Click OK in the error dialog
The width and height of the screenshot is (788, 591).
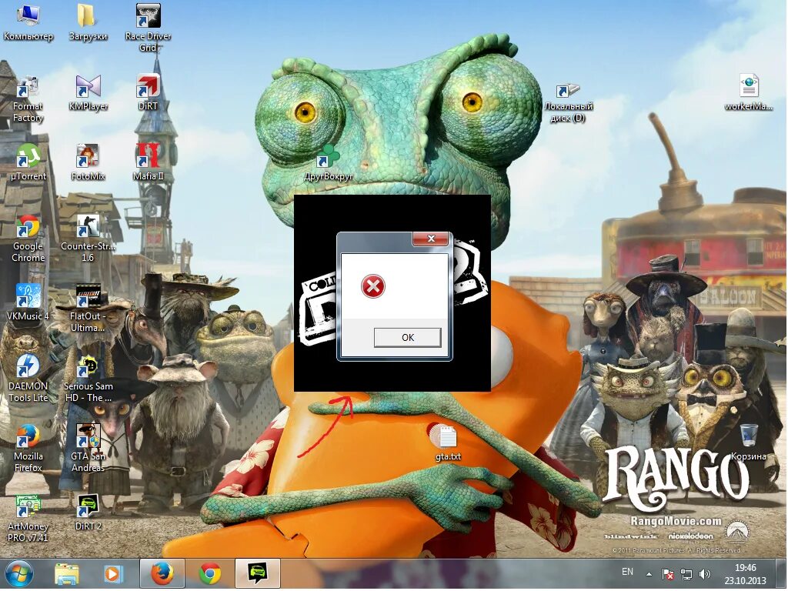click(408, 338)
